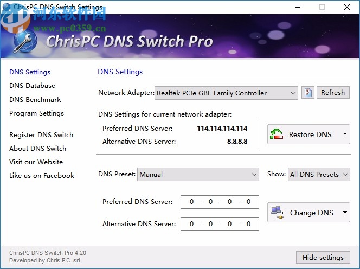This screenshot has width=360, height=269.
Task: Click the Developed by Chris P.C. srl text
Action: pyautogui.click(x=44, y=260)
